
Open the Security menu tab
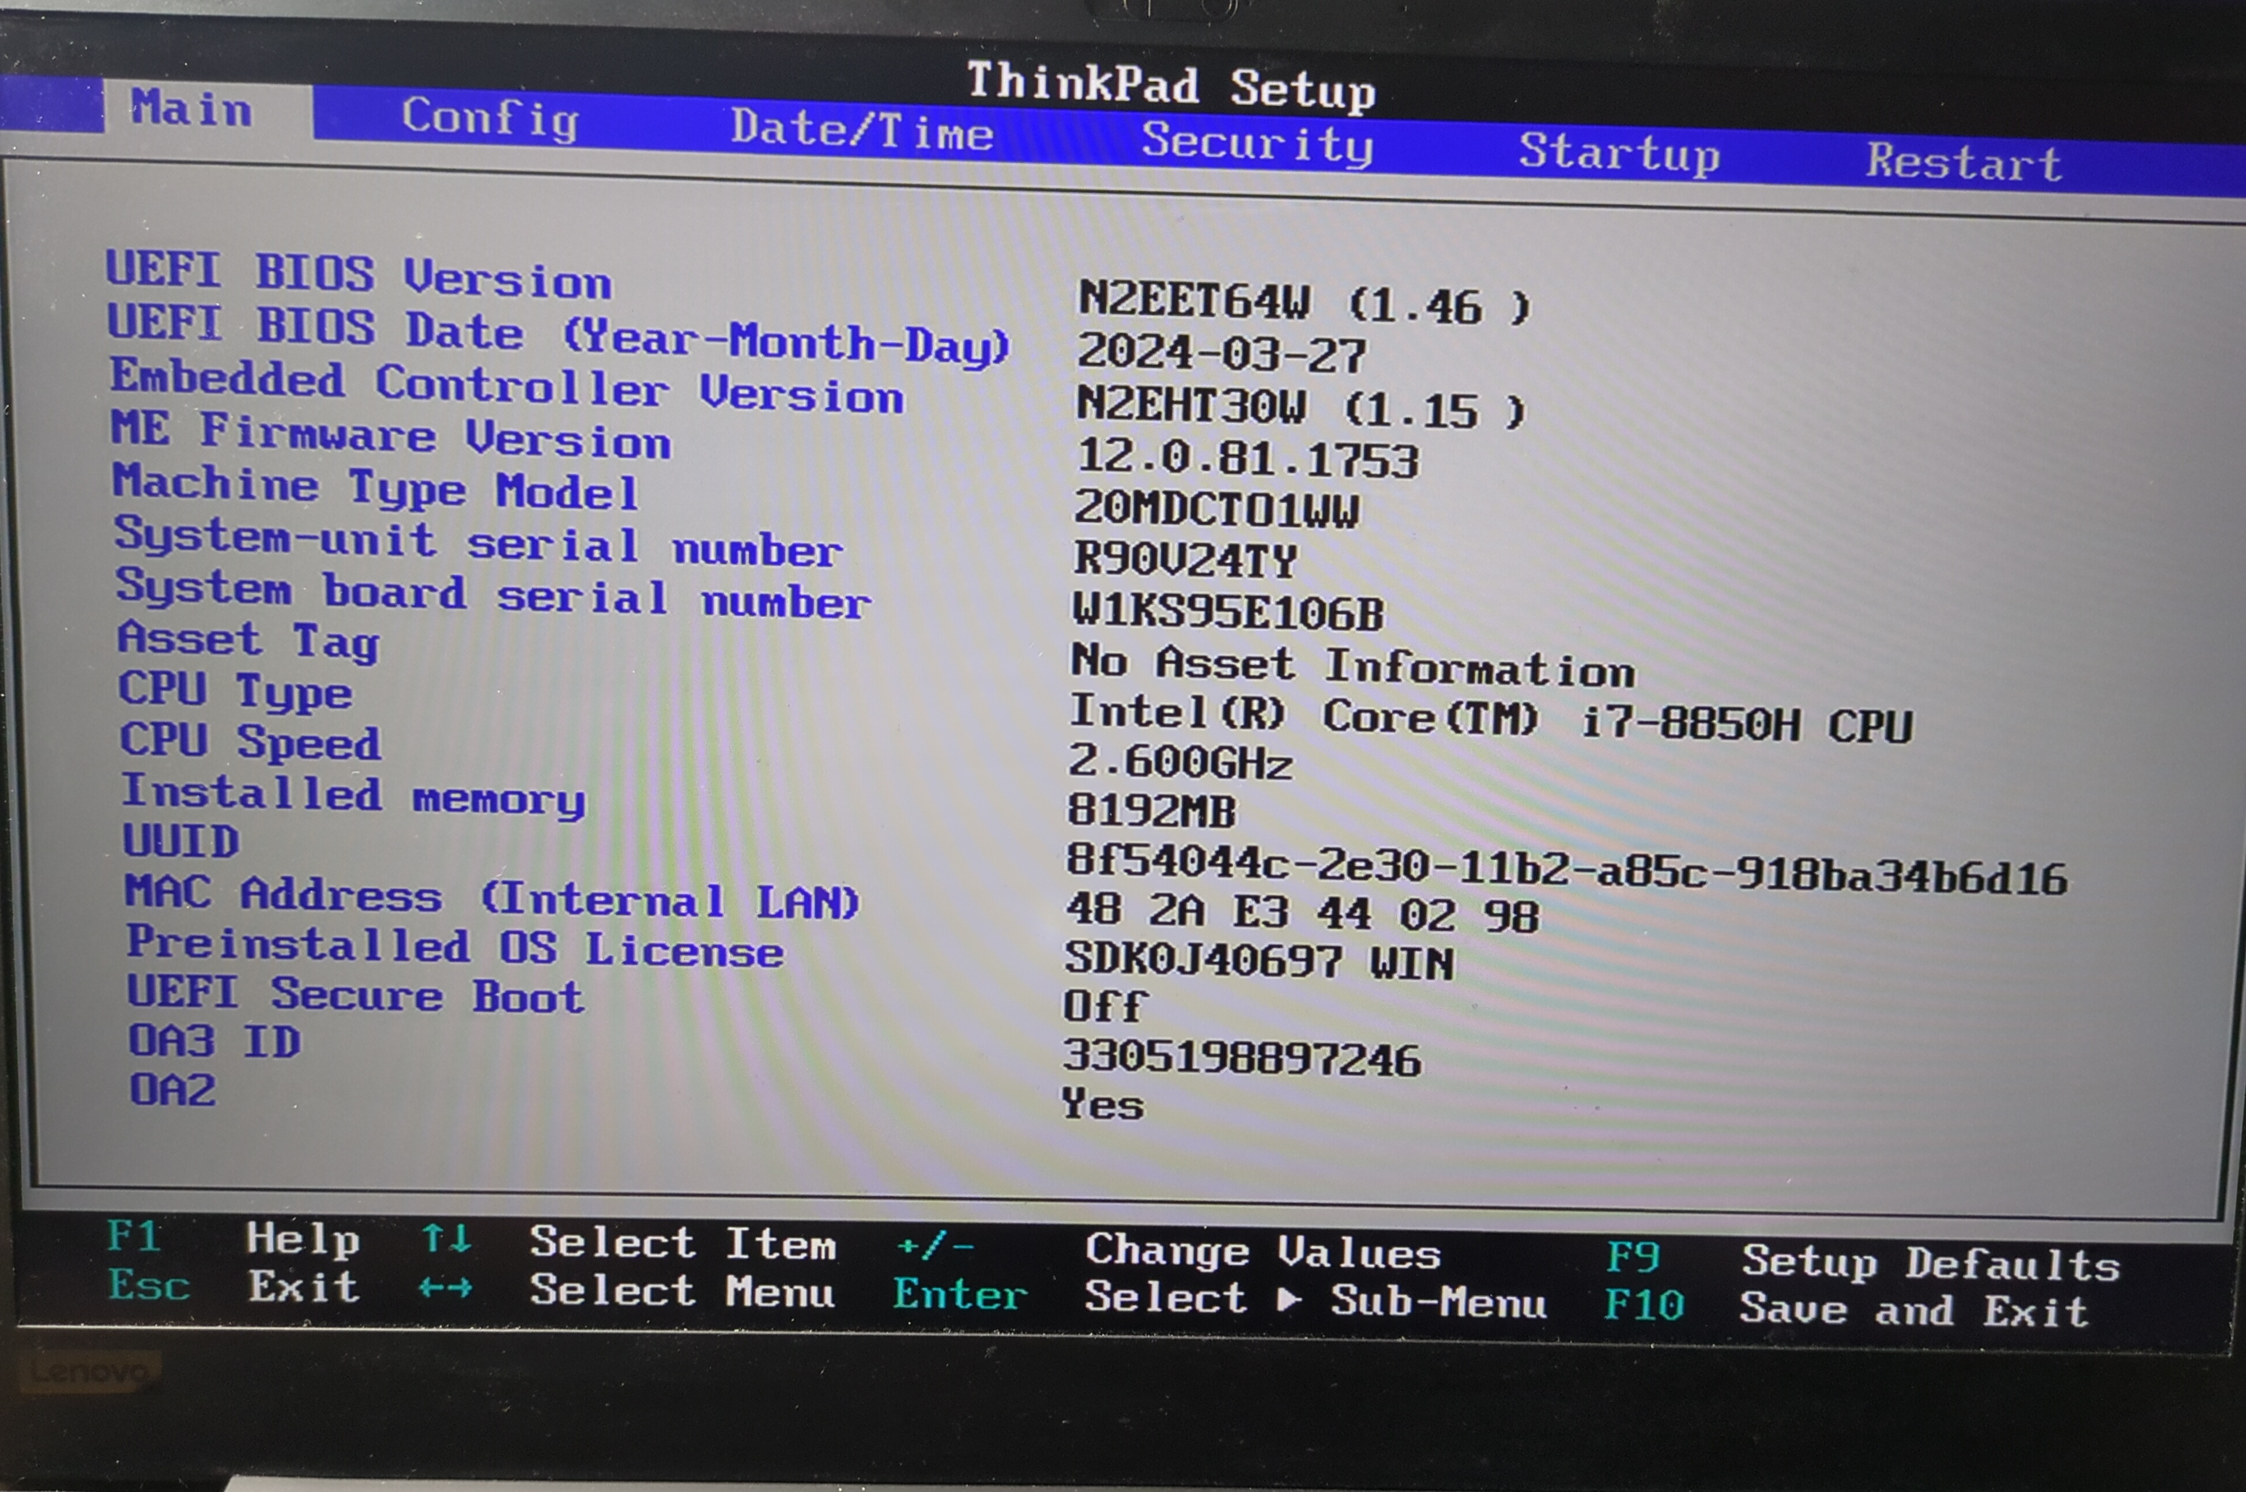(1257, 143)
